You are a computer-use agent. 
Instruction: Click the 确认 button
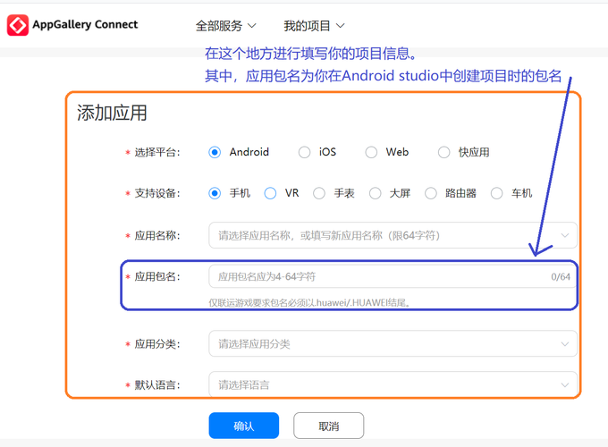click(x=243, y=426)
